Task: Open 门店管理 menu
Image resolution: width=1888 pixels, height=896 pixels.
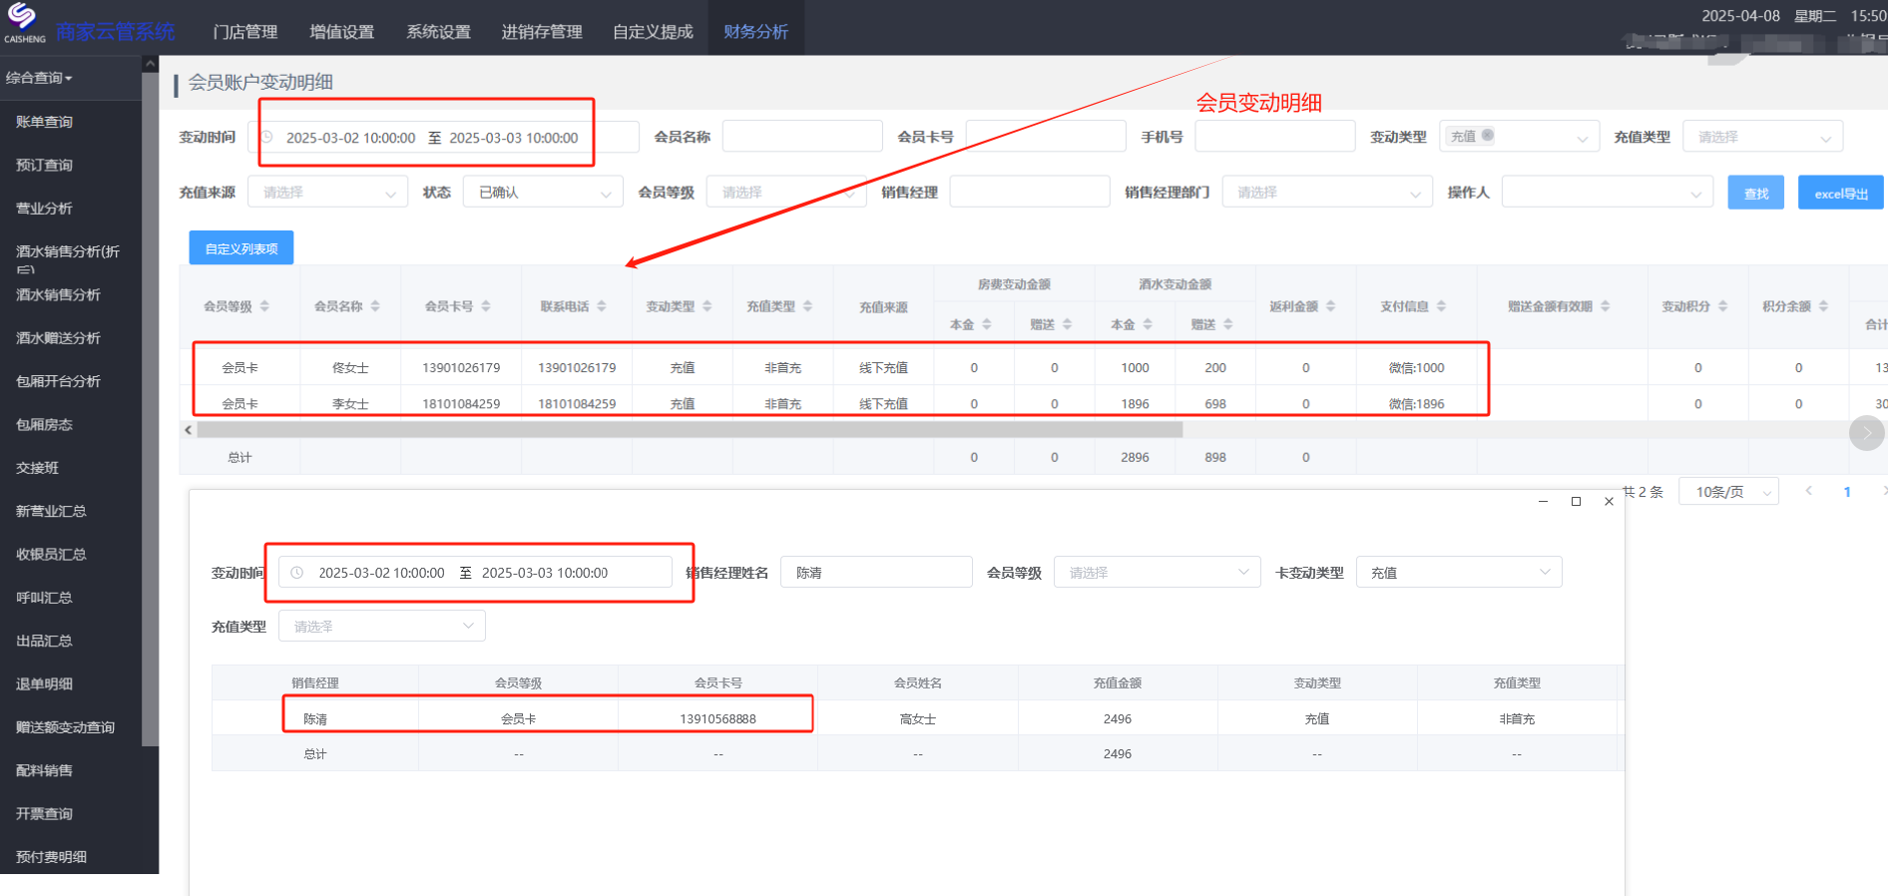Action: point(245,32)
